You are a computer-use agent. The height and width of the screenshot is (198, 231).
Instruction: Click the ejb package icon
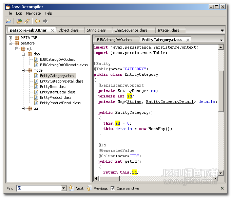[23, 49]
